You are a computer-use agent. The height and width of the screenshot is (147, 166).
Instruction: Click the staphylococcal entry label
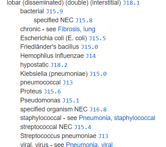41,118
